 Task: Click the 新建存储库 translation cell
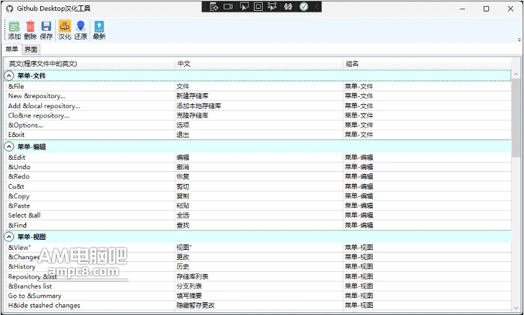click(x=259, y=96)
